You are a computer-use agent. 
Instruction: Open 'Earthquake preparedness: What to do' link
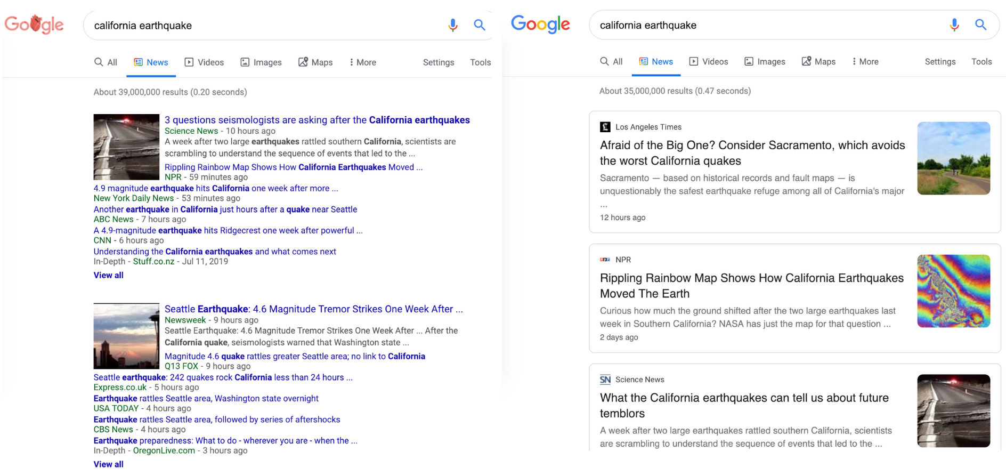(225, 441)
